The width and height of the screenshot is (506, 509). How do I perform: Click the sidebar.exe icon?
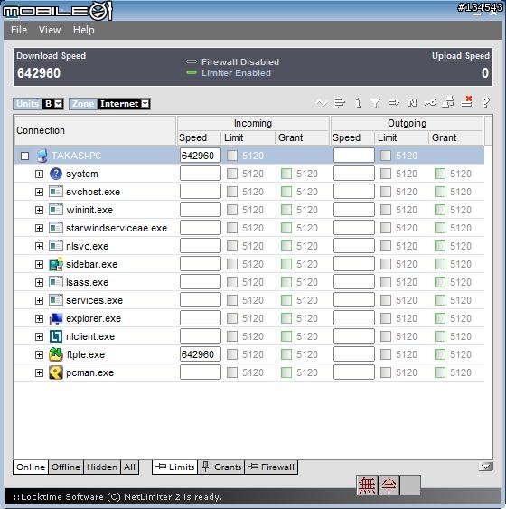(56, 264)
